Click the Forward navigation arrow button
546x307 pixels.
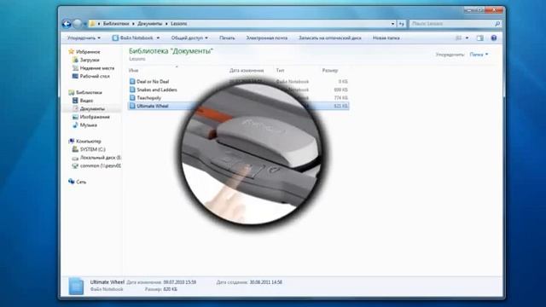coord(78,24)
